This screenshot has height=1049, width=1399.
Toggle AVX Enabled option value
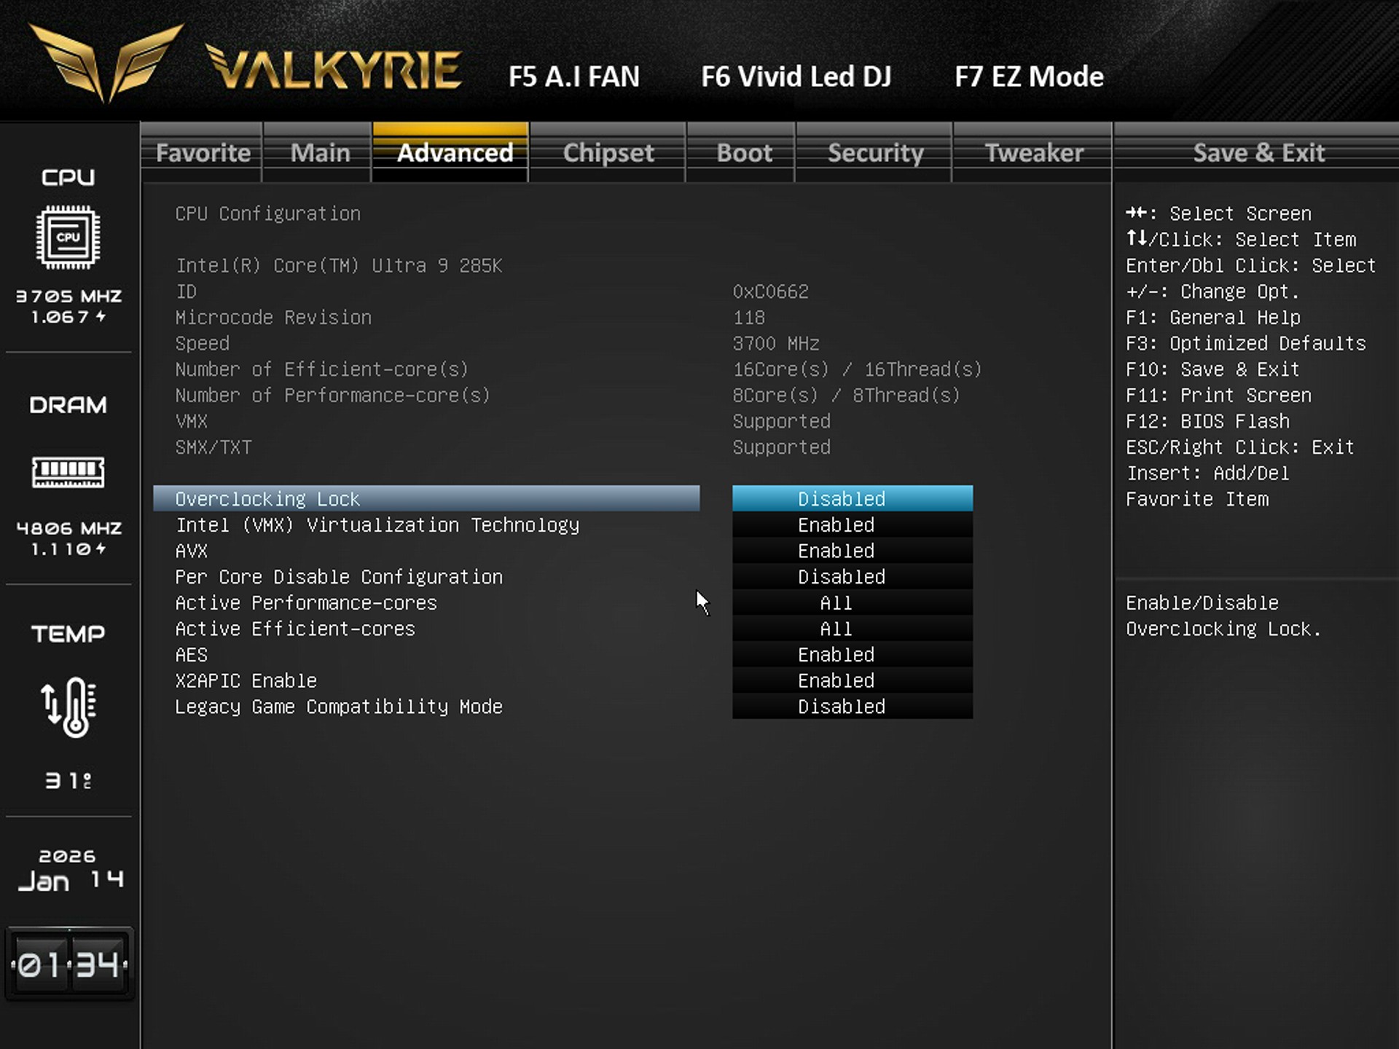(x=852, y=551)
